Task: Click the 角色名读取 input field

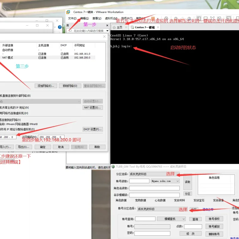Action: coord(154,188)
